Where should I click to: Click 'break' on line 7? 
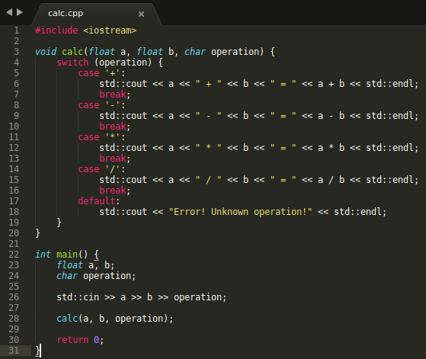click(x=113, y=95)
